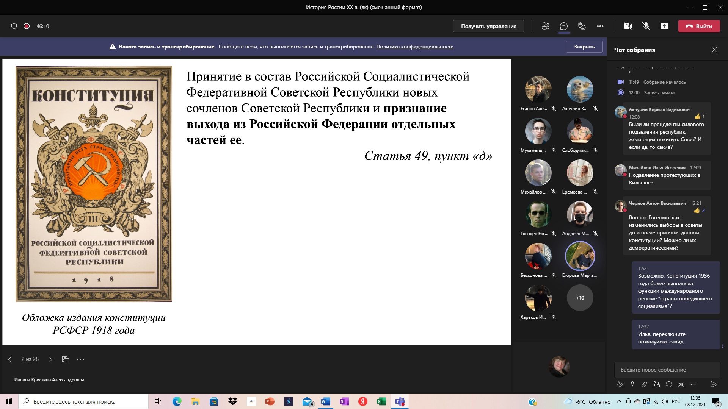Leave the meeting with Выйти button
728x409 pixels.
[699, 26]
